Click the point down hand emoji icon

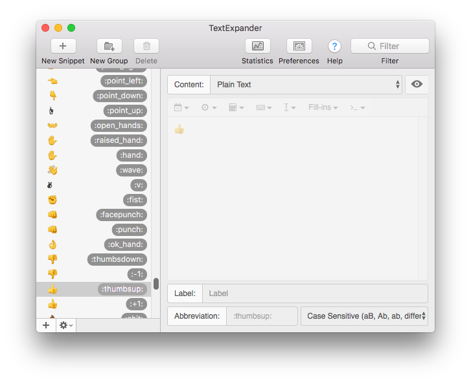(52, 96)
